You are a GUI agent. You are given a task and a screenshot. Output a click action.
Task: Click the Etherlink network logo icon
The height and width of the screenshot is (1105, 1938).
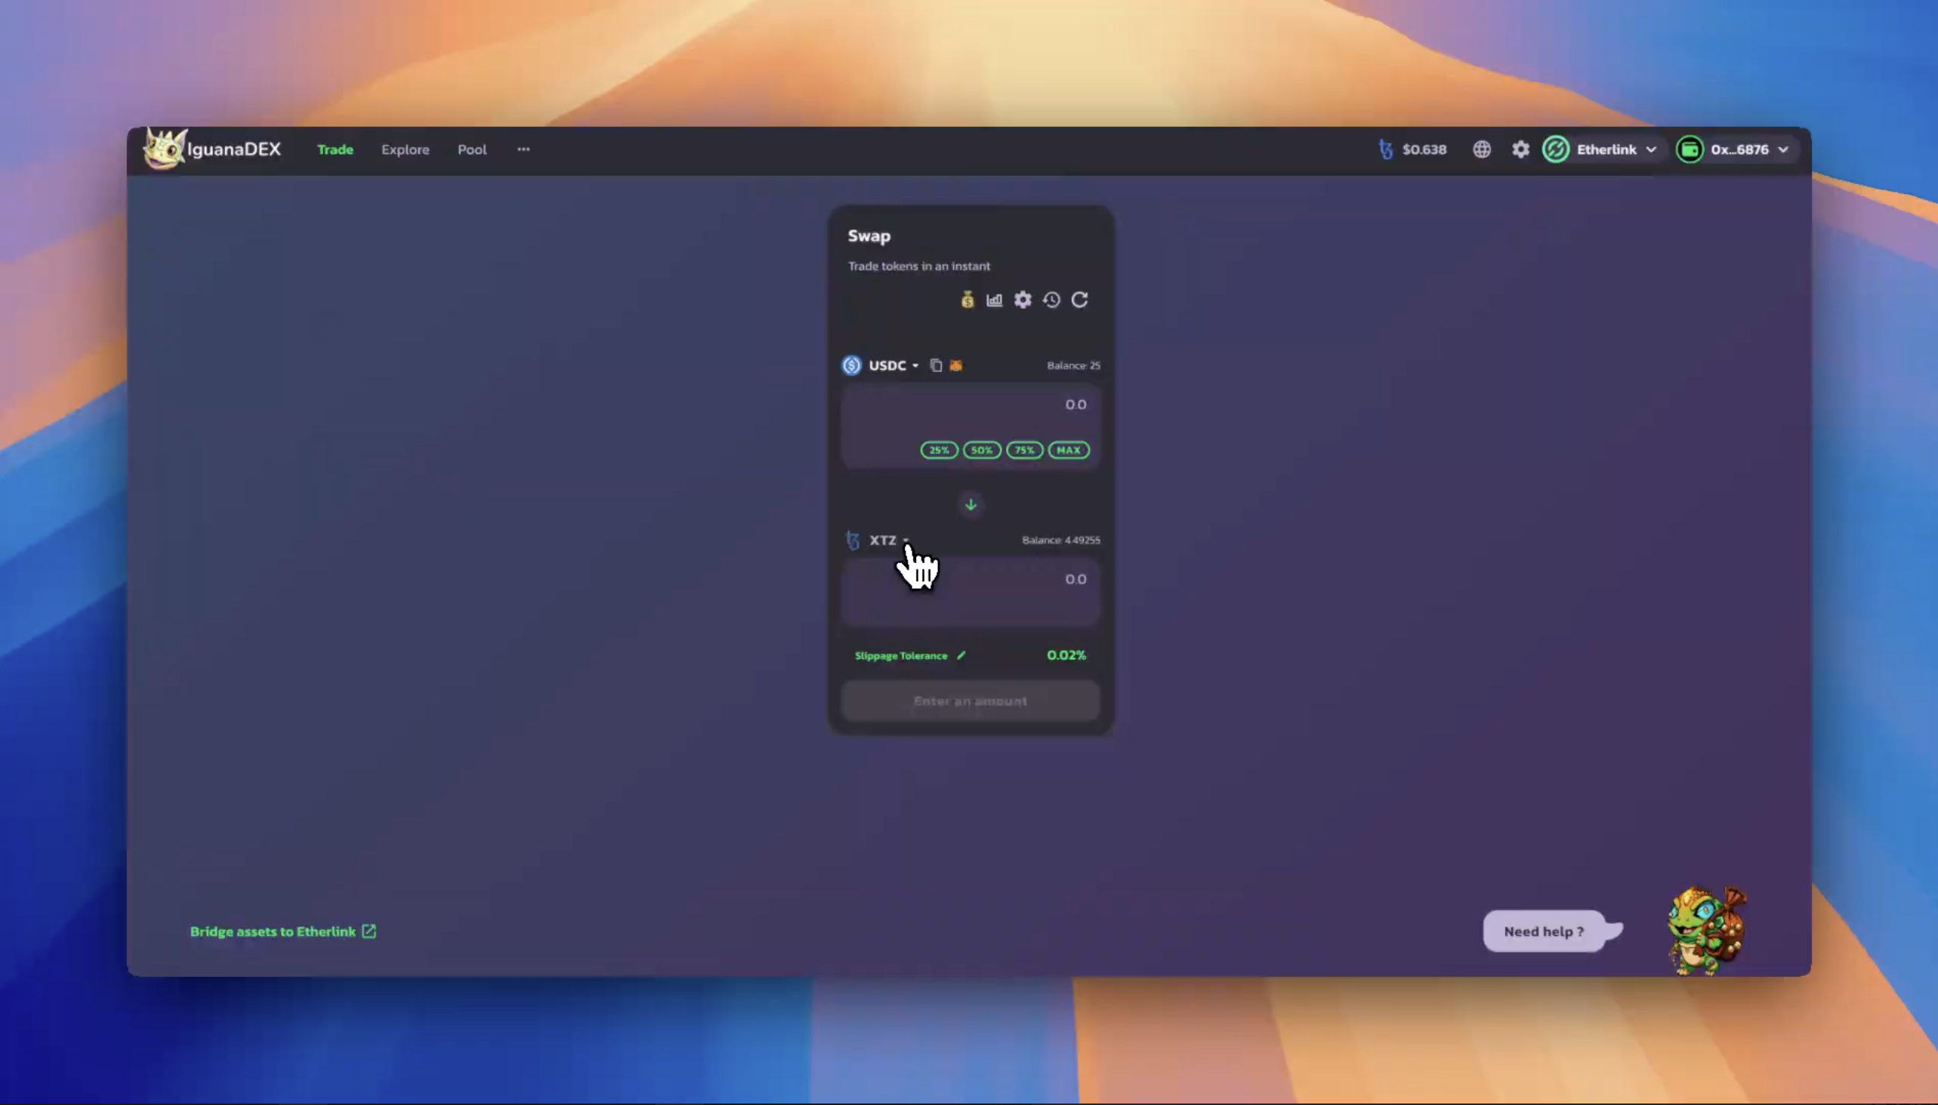(x=1555, y=149)
